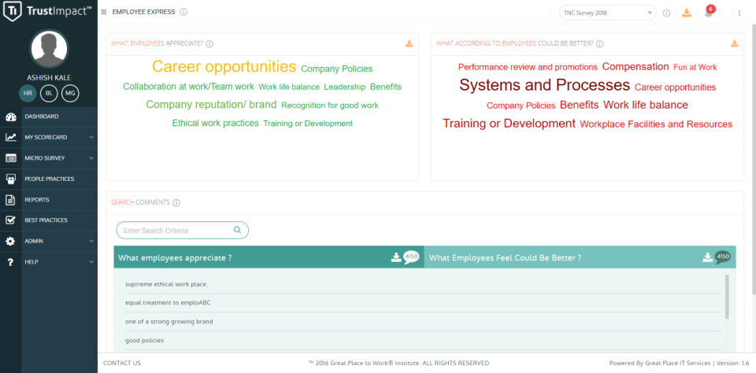Click the My Scorecard chart icon
This screenshot has width=756, height=373.
pos(10,138)
